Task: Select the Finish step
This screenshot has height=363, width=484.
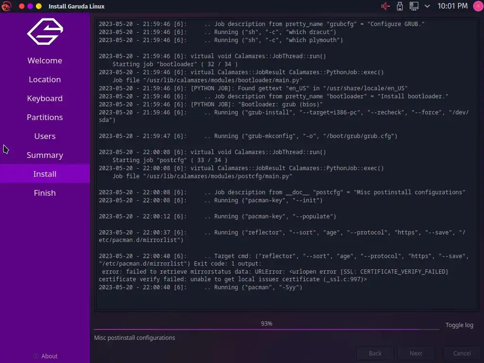Action: pyautogui.click(x=45, y=193)
